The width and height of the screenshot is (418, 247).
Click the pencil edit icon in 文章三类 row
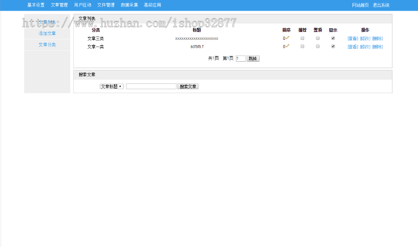287,38
